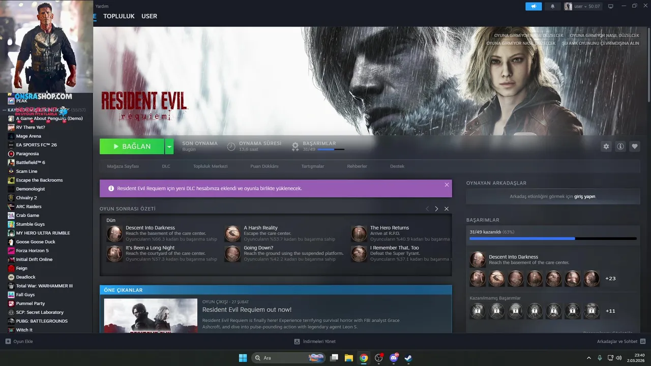This screenshot has height=366, width=651.
Task: Click the Oyun Ekle plus icon
Action: click(8, 342)
